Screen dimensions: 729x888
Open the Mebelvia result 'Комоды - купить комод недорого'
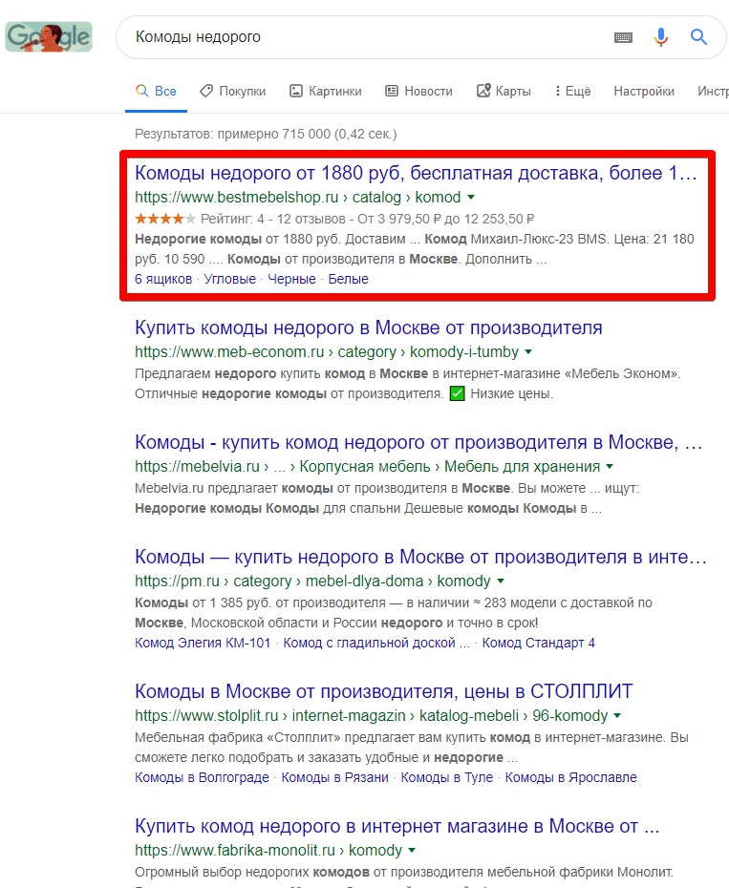point(418,442)
